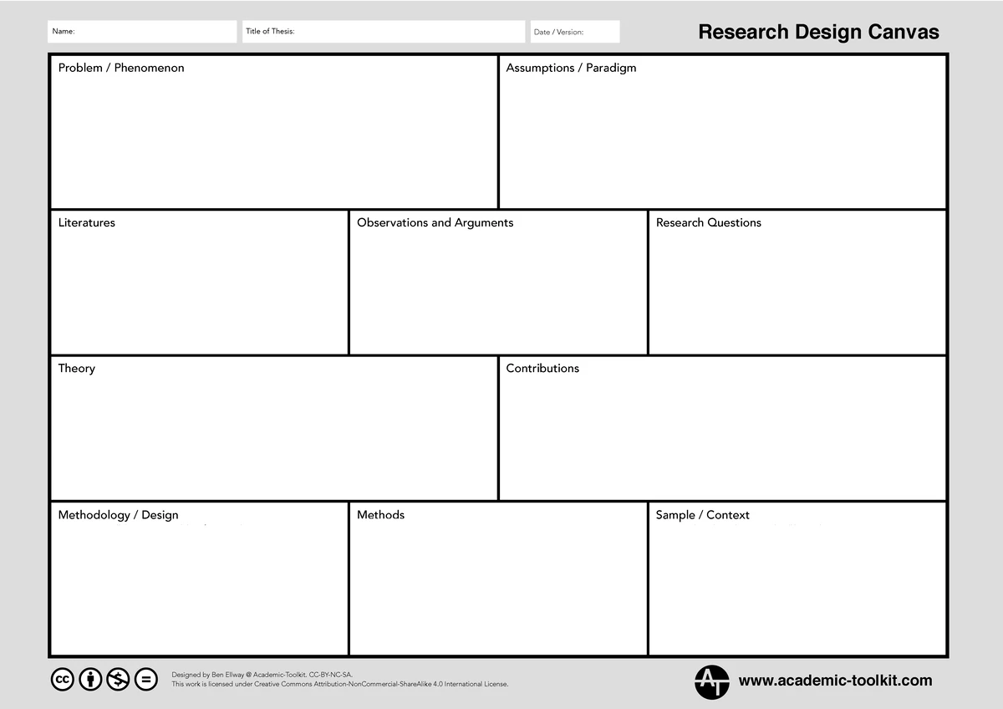Click inside the Methods box
1003x709 pixels.
pos(498,577)
